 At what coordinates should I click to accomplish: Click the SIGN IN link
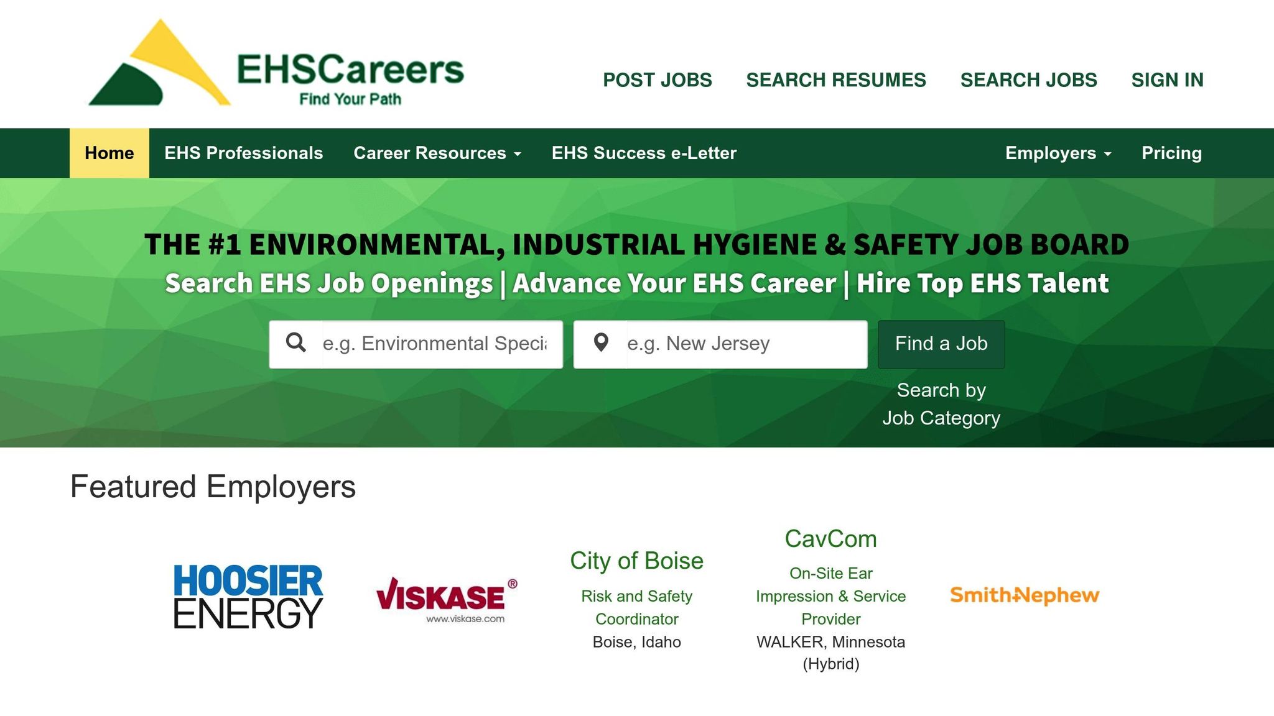[1167, 80]
